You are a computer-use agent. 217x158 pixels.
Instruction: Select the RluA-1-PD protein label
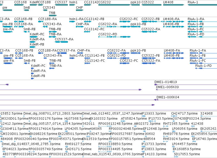tap(203, 66)
